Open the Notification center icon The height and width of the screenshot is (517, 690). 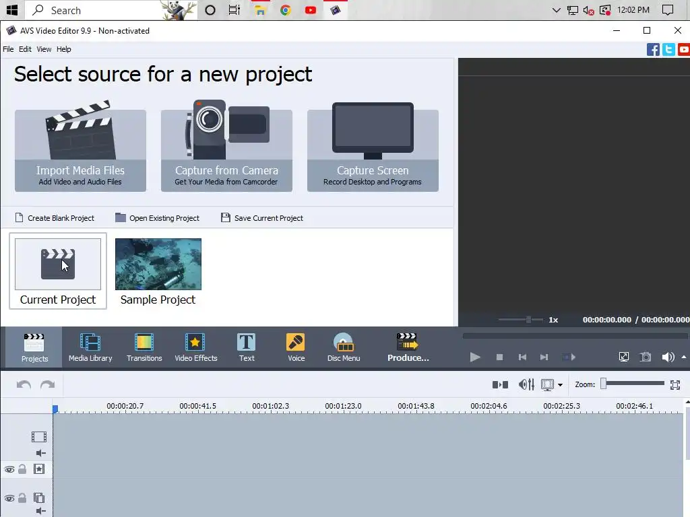click(x=668, y=9)
